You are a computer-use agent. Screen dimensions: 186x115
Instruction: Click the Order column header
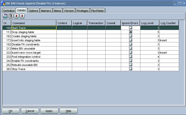pos(7,23)
